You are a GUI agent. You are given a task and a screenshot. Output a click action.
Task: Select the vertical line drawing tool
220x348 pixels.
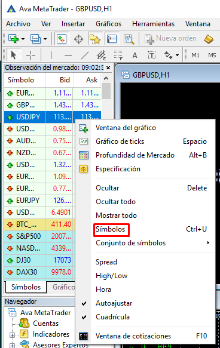tap(51, 55)
